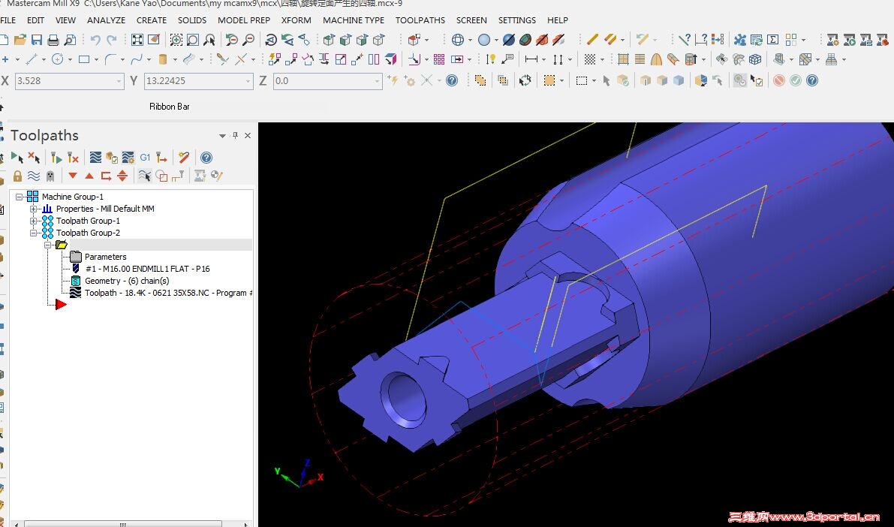The height and width of the screenshot is (527, 894).
Task: Click the Dynamic rotation icon
Action: tap(271, 39)
